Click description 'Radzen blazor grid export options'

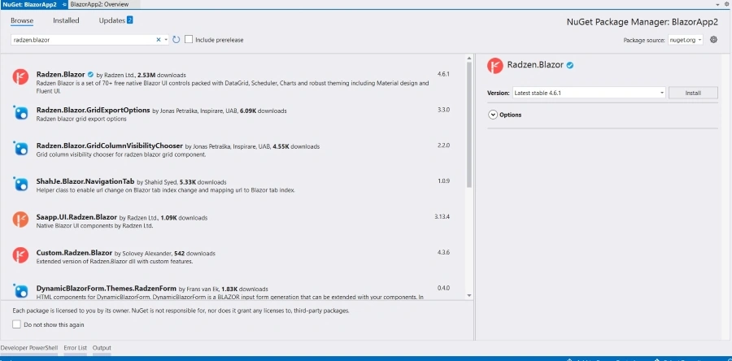pyautogui.click(x=81, y=119)
